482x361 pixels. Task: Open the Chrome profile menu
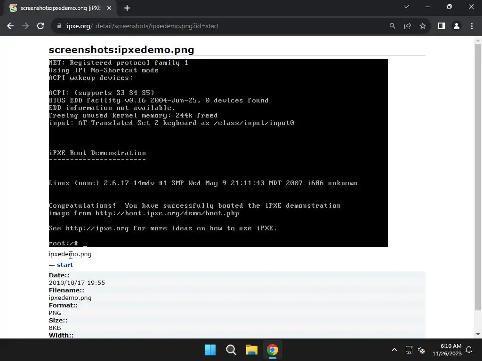point(457,26)
